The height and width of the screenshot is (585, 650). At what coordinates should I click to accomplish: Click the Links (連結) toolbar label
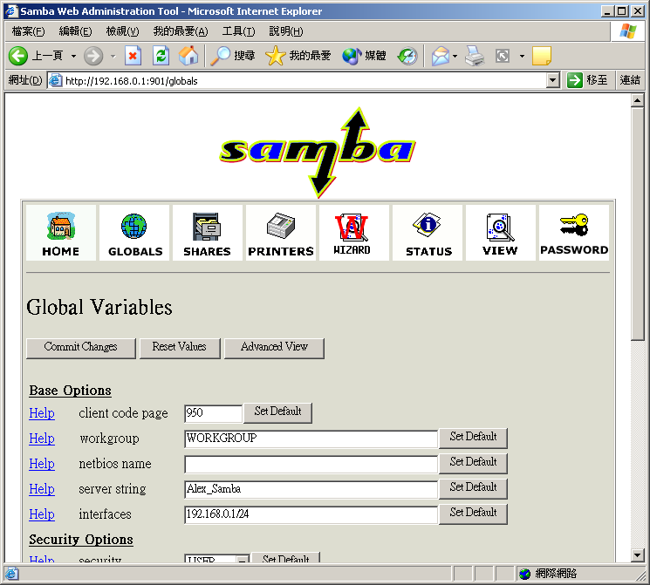[x=630, y=80]
